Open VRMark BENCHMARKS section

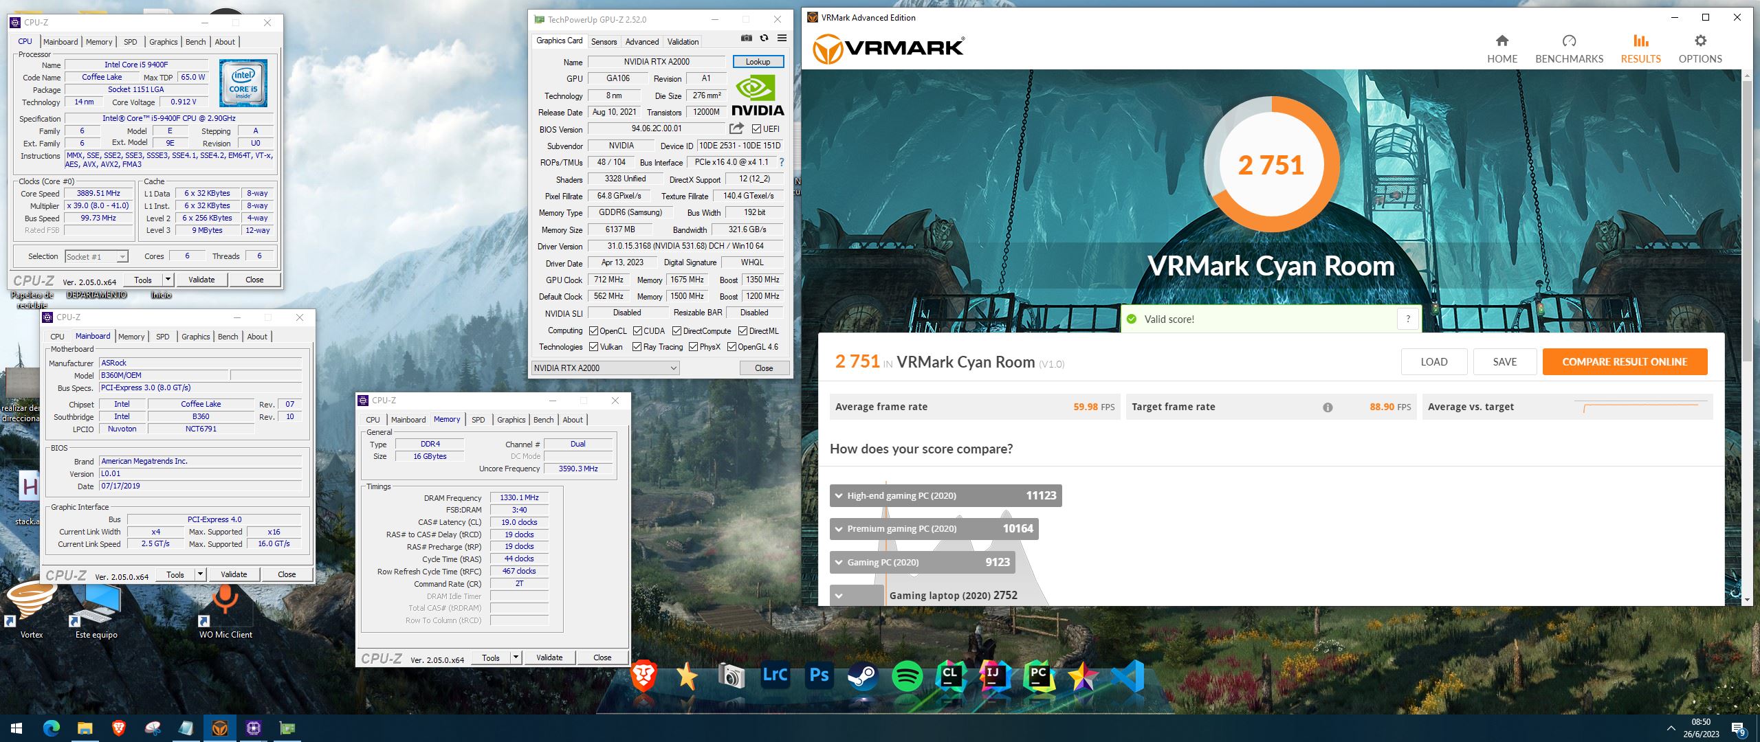click(x=1569, y=49)
